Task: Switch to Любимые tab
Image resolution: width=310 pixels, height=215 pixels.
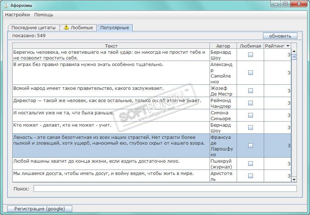Action: click(x=78, y=28)
